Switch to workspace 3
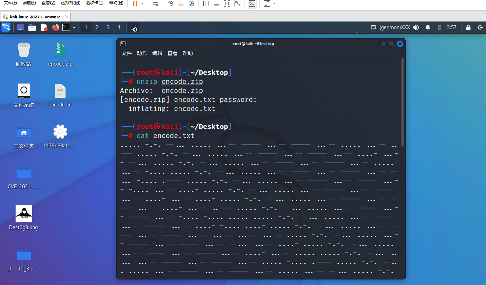 click(x=108, y=27)
